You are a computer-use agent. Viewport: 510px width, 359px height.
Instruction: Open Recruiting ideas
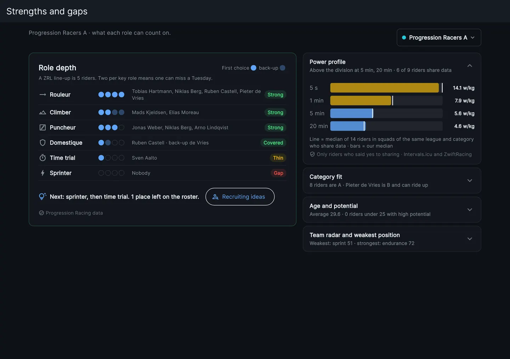tap(240, 197)
